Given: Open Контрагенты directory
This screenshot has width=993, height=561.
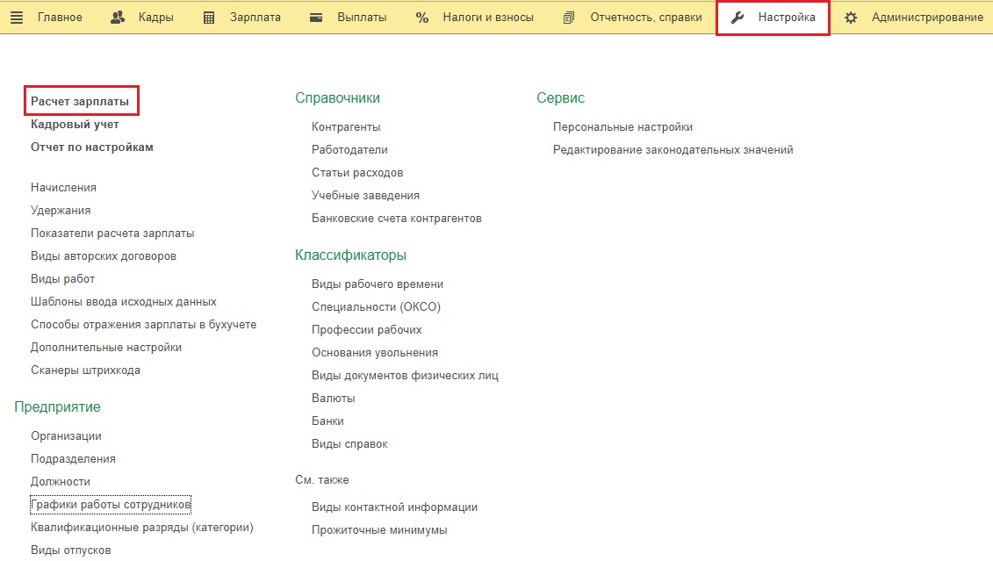Looking at the screenshot, I should pyautogui.click(x=346, y=126).
